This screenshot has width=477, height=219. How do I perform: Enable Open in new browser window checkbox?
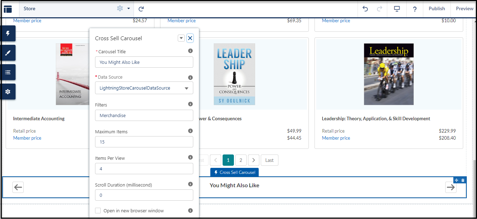tap(98, 211)
